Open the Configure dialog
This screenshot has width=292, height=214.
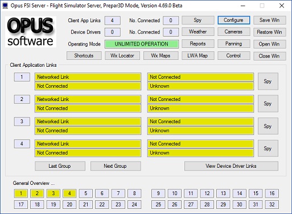[233, 20]
